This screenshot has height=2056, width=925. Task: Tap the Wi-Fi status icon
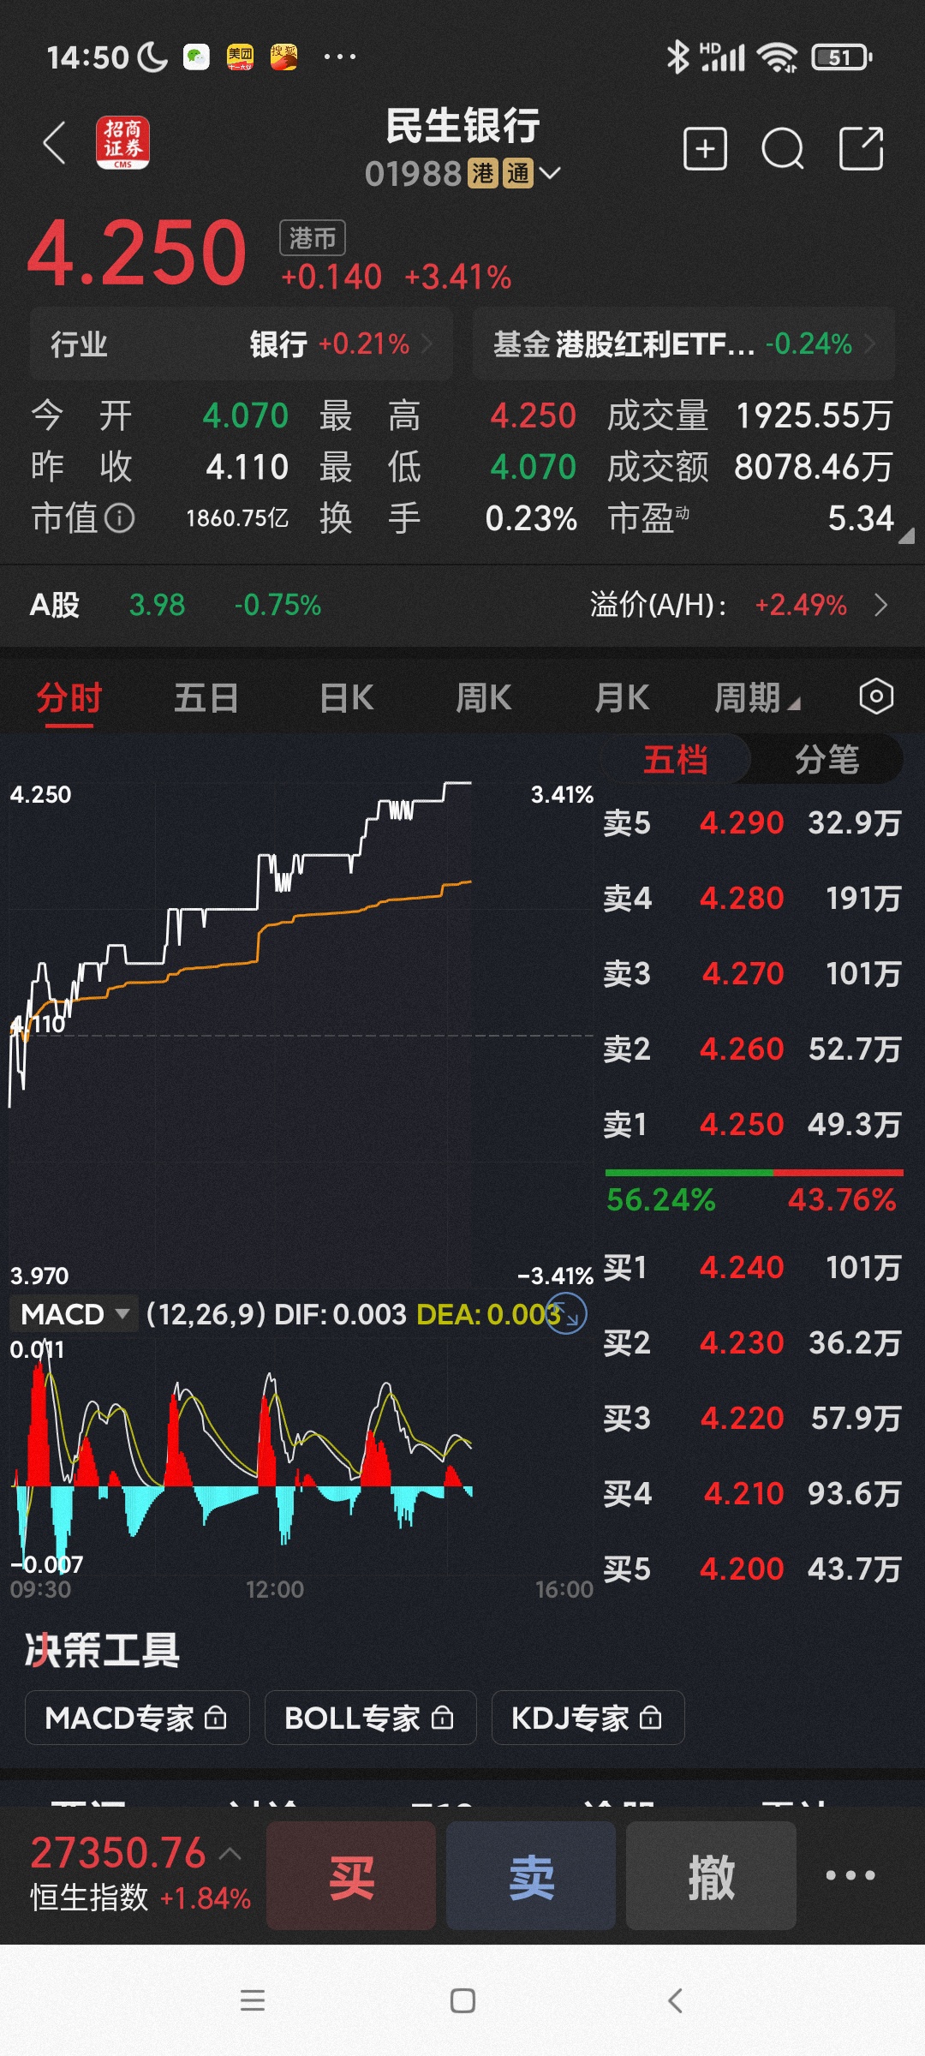(x=778, y=57)
